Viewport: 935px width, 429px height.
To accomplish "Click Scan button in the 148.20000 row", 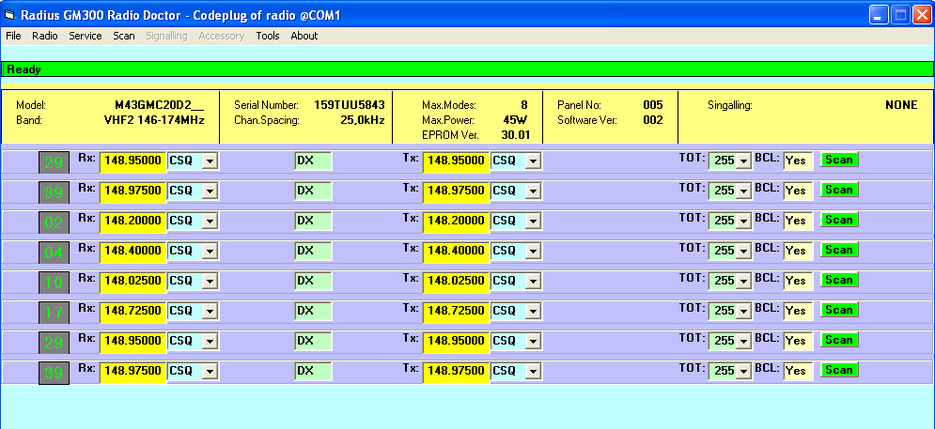I will (x=839, y=220).
